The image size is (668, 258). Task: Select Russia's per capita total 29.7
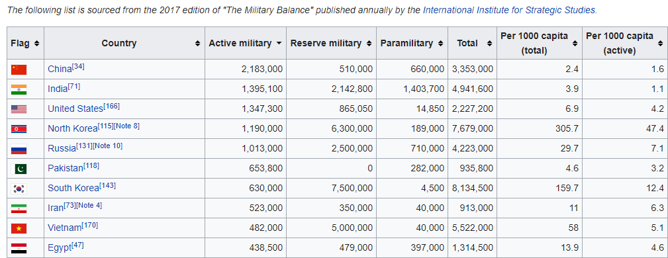569,149
